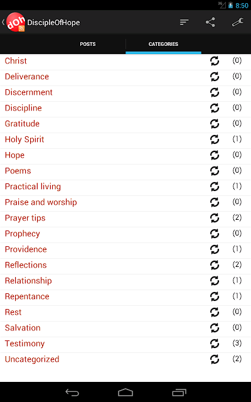Tap the share icon in header
Viewport: 251px width, 402px height.
pyautogui.click(x=210, y=23)
